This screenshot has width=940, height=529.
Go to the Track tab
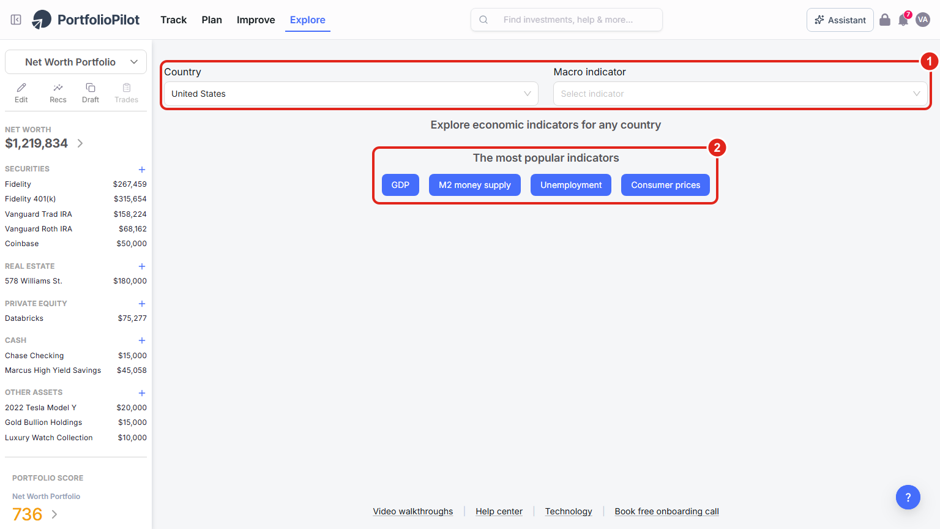(x=174, y=20)
